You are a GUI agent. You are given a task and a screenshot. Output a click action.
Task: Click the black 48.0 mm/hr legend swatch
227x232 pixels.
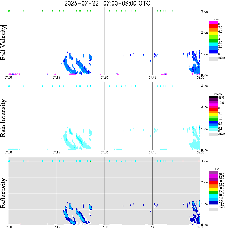point(213,97)
